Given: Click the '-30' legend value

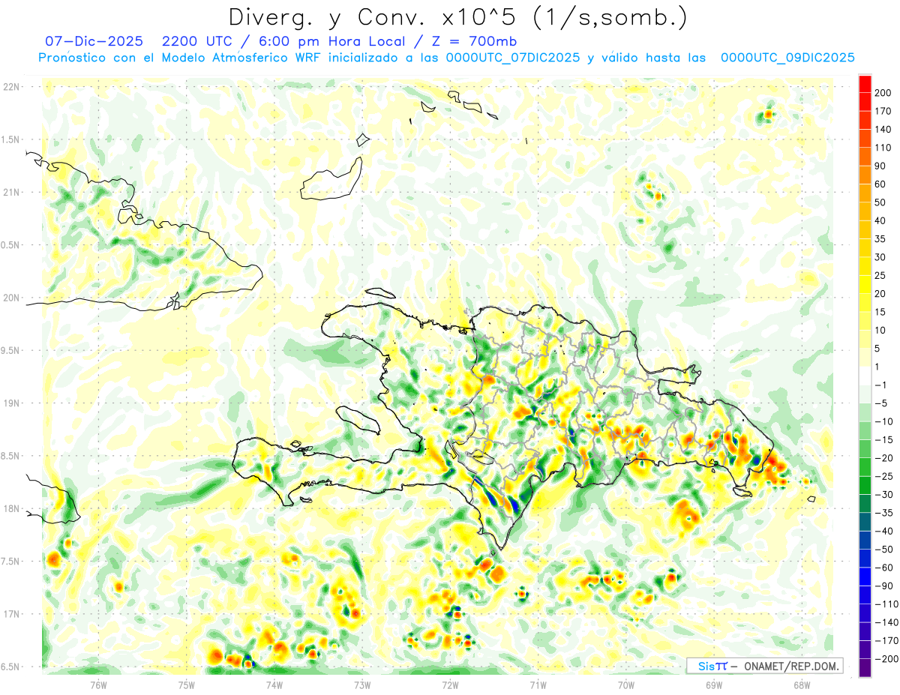Looking at the screenshot, I should 885,494.
